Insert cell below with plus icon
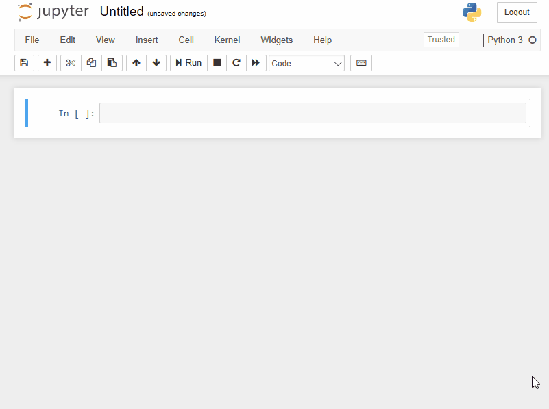 [47, 63]
